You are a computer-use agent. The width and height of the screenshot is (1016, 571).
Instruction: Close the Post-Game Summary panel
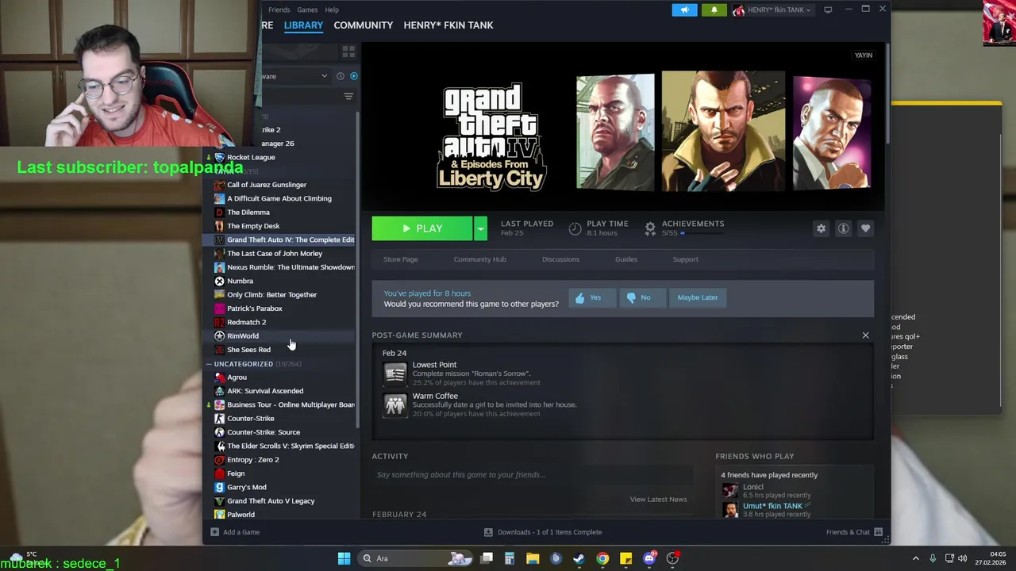click(x=865, y=335)
